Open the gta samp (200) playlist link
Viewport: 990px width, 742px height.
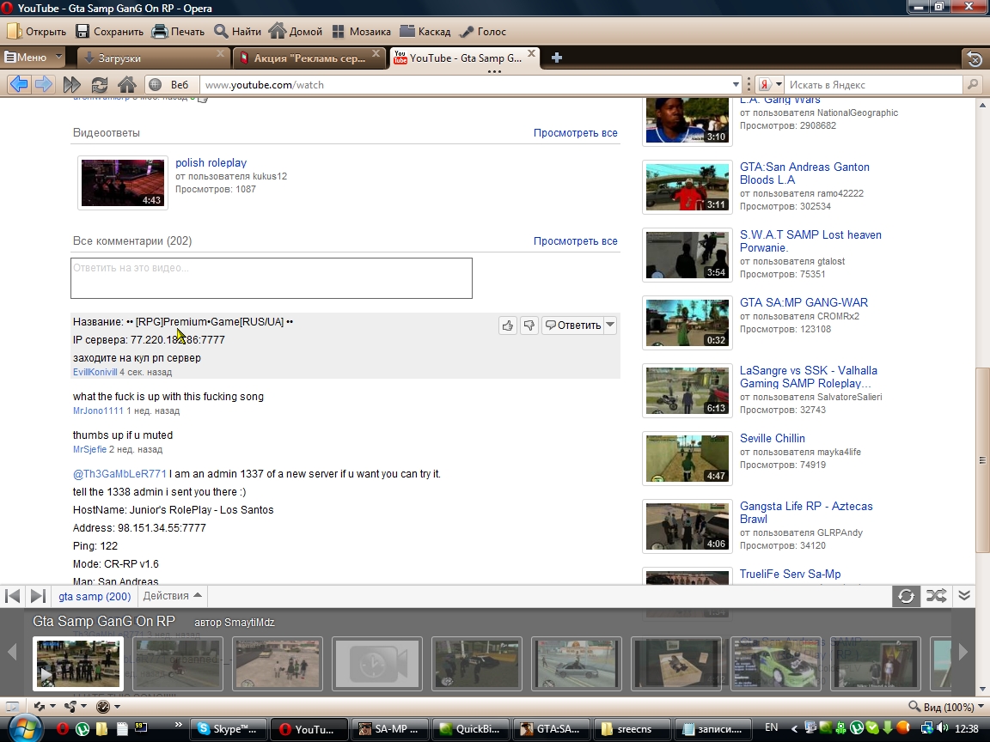(x=95, y=596)
